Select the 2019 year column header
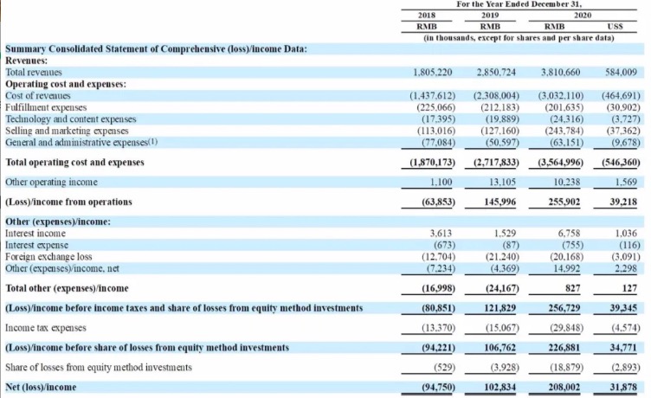The height and width of the screenshot is (398, 651). 490,16
